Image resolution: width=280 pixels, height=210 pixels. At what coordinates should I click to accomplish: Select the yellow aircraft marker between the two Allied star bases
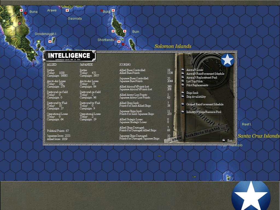click(37, 49)
